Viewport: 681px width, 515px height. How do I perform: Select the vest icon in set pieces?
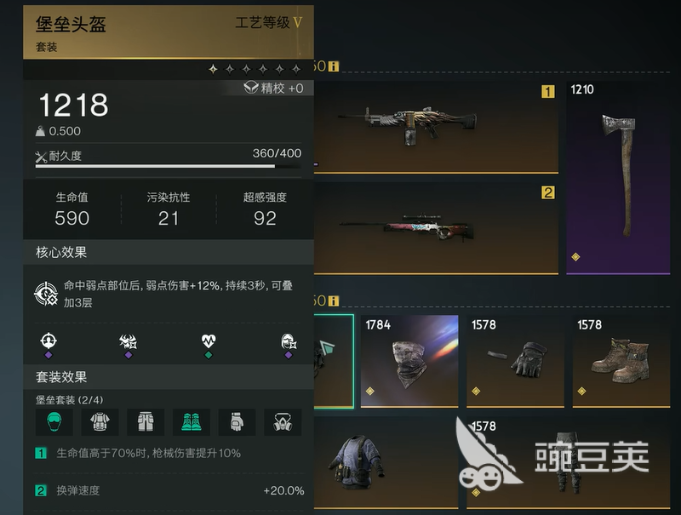(100, 421)
